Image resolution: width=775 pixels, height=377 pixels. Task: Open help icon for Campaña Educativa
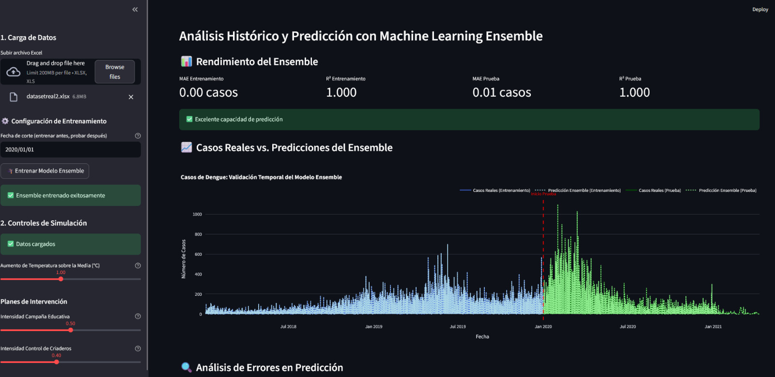138,317
